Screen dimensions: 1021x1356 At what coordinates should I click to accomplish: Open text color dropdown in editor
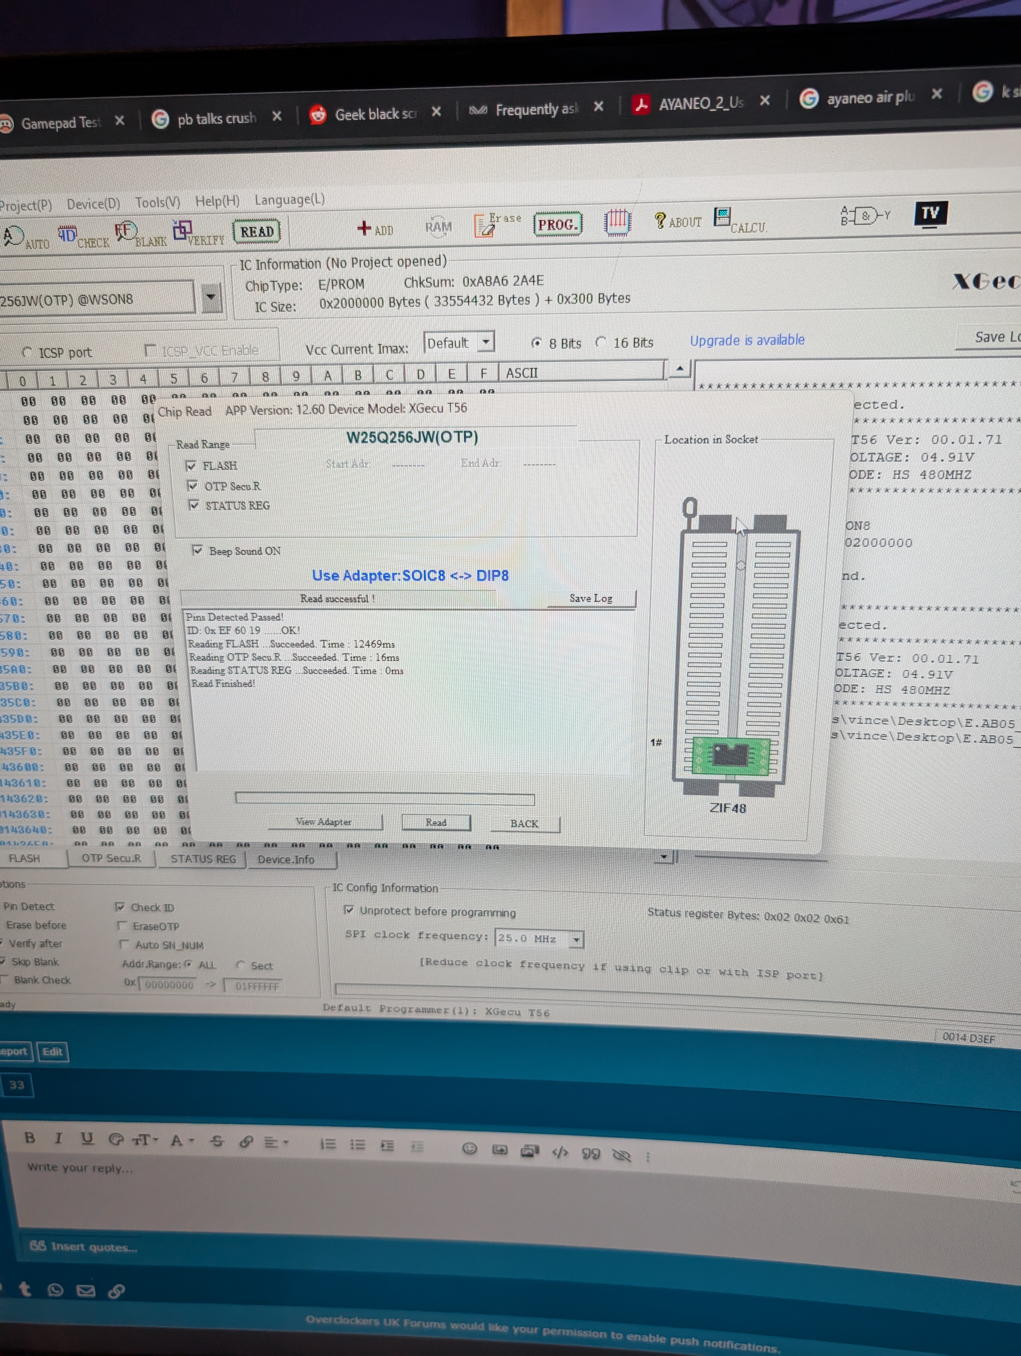click(x=182, y=1140)
